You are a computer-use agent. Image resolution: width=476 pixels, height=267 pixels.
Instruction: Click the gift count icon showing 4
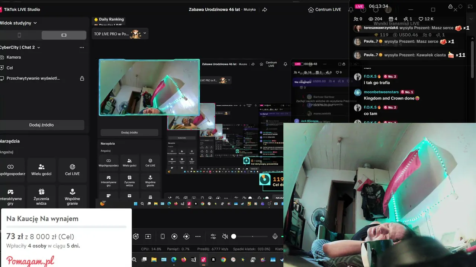point(393,19)
